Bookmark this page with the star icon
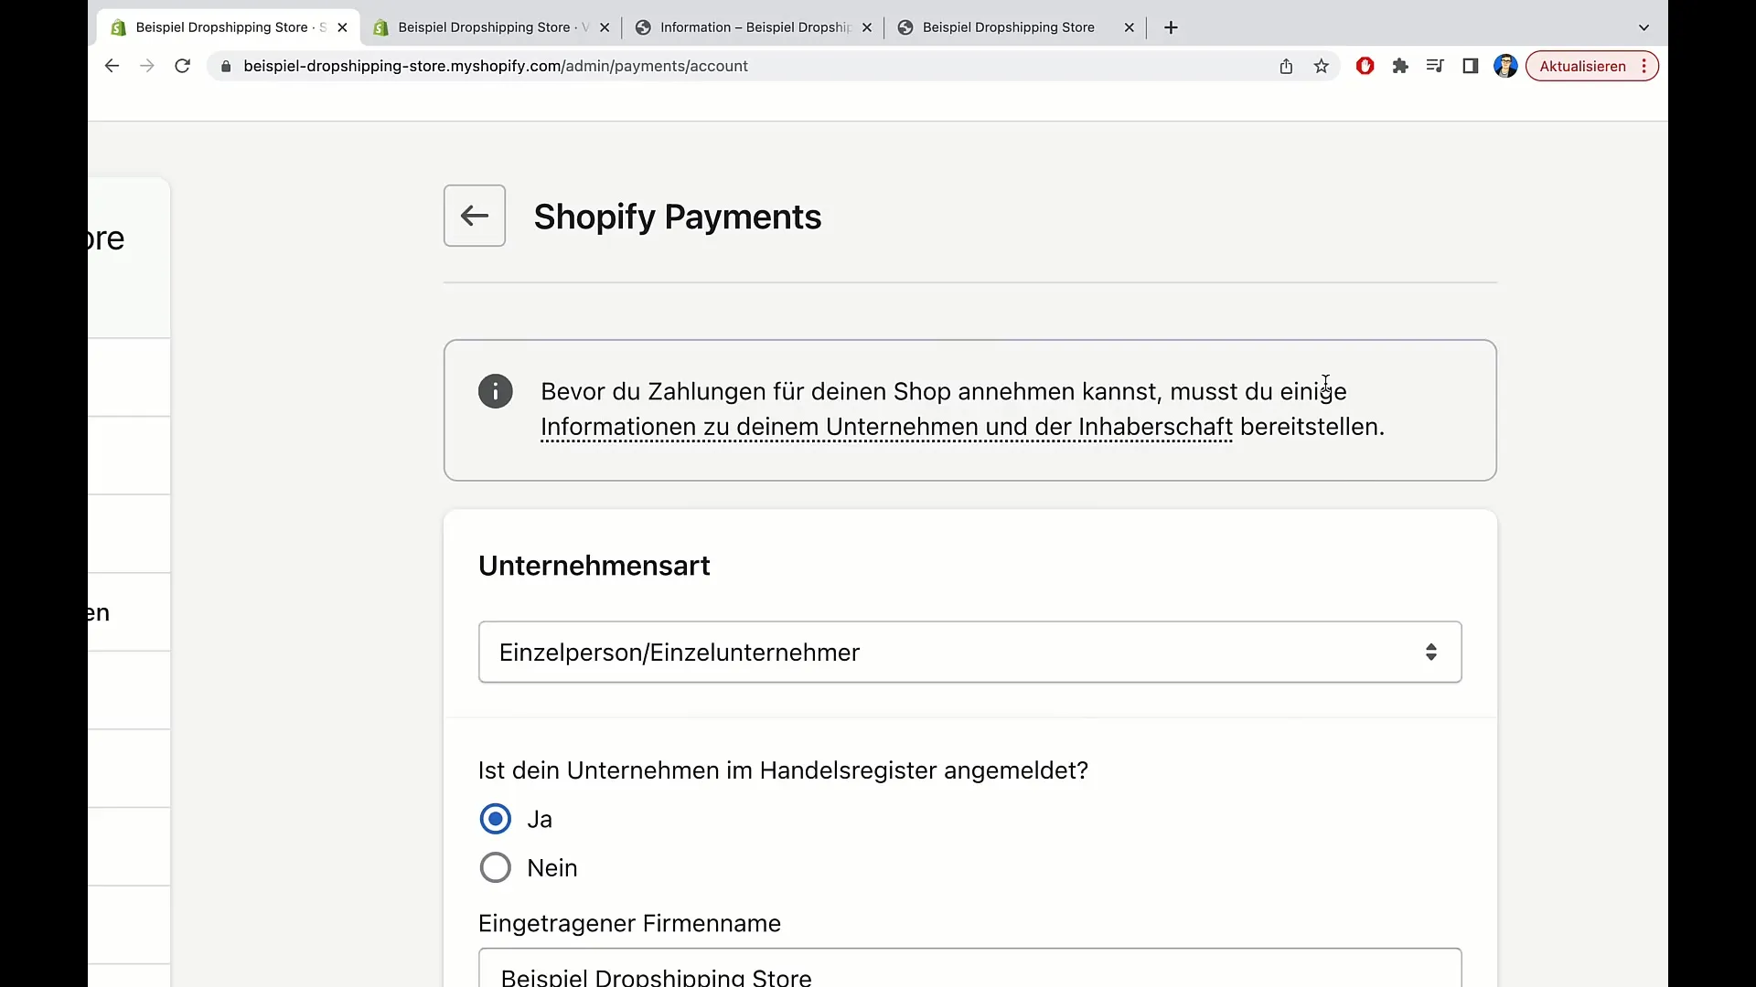This screenshot has height=987, width=1756. click(x=1321, y=66)
